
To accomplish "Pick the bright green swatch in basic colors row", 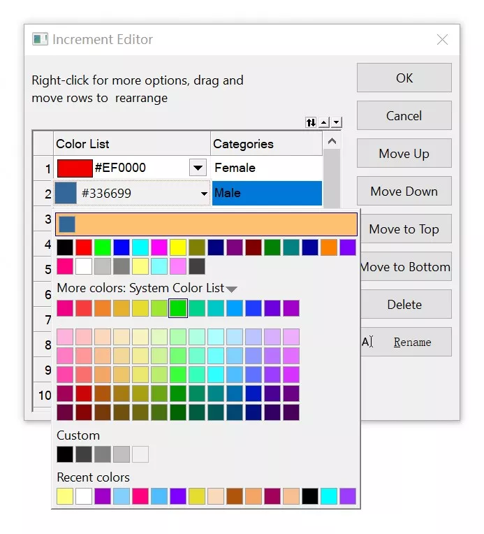I will click(103, 247).
